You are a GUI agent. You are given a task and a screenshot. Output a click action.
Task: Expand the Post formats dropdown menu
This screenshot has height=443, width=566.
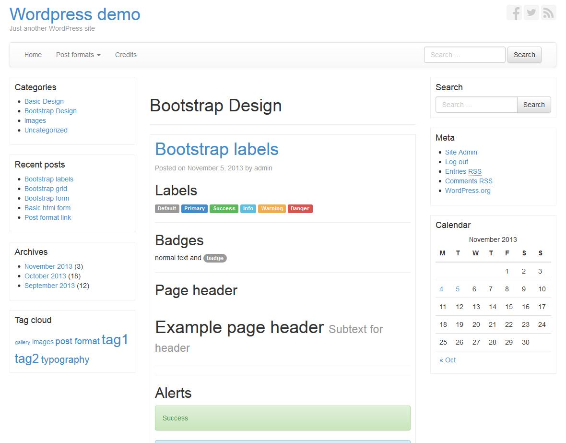click(78, 55)
